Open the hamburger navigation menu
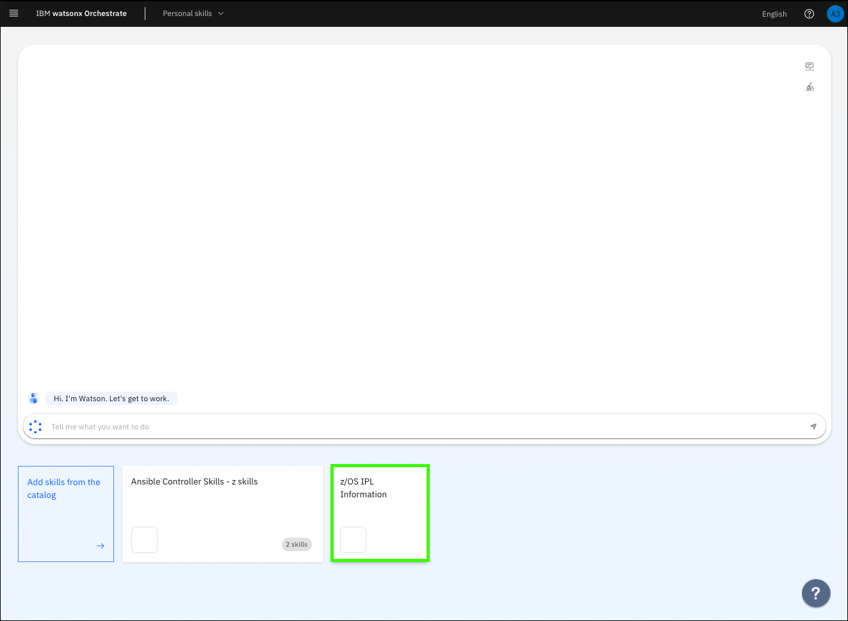 click(13, 13)
